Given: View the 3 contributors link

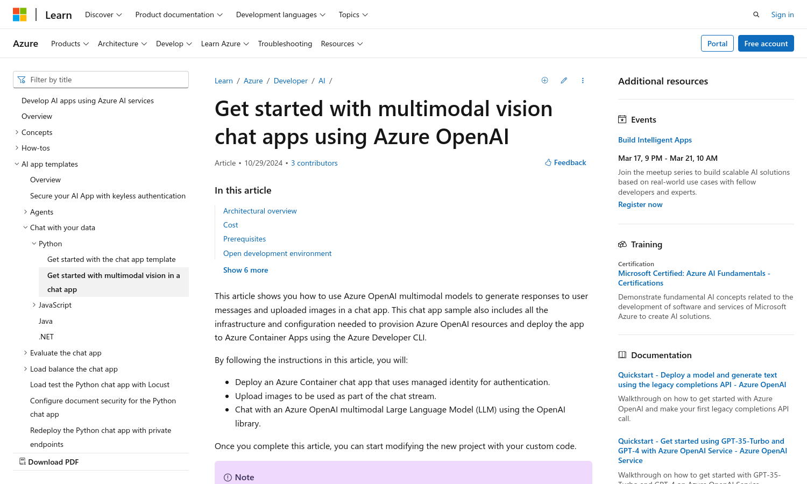Looking at the screenshot, I should [314, 163].
